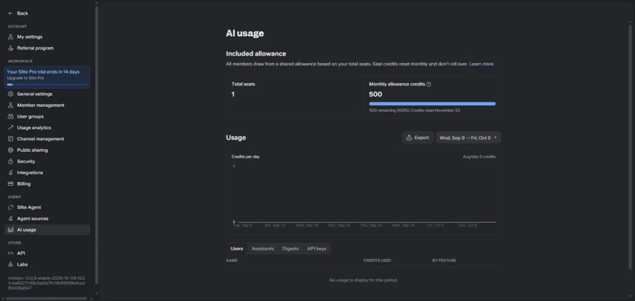Click the API code brackets icon

click(11, 253)
